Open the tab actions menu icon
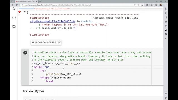The width and height of the screenshot is (178, 100). 13,2
